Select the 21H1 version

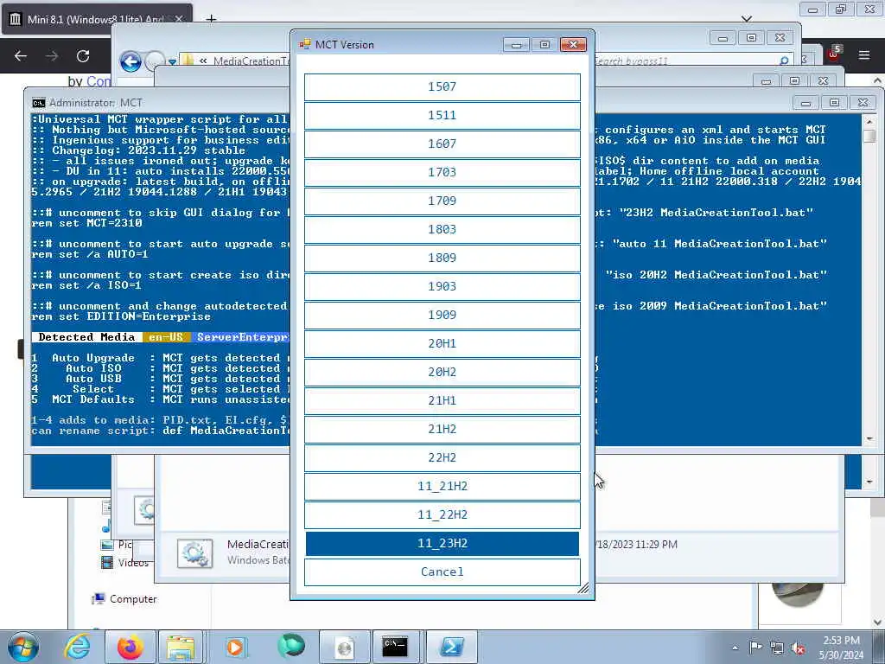[442, 400]
